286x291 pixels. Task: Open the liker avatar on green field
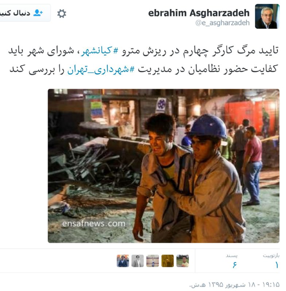182,261
